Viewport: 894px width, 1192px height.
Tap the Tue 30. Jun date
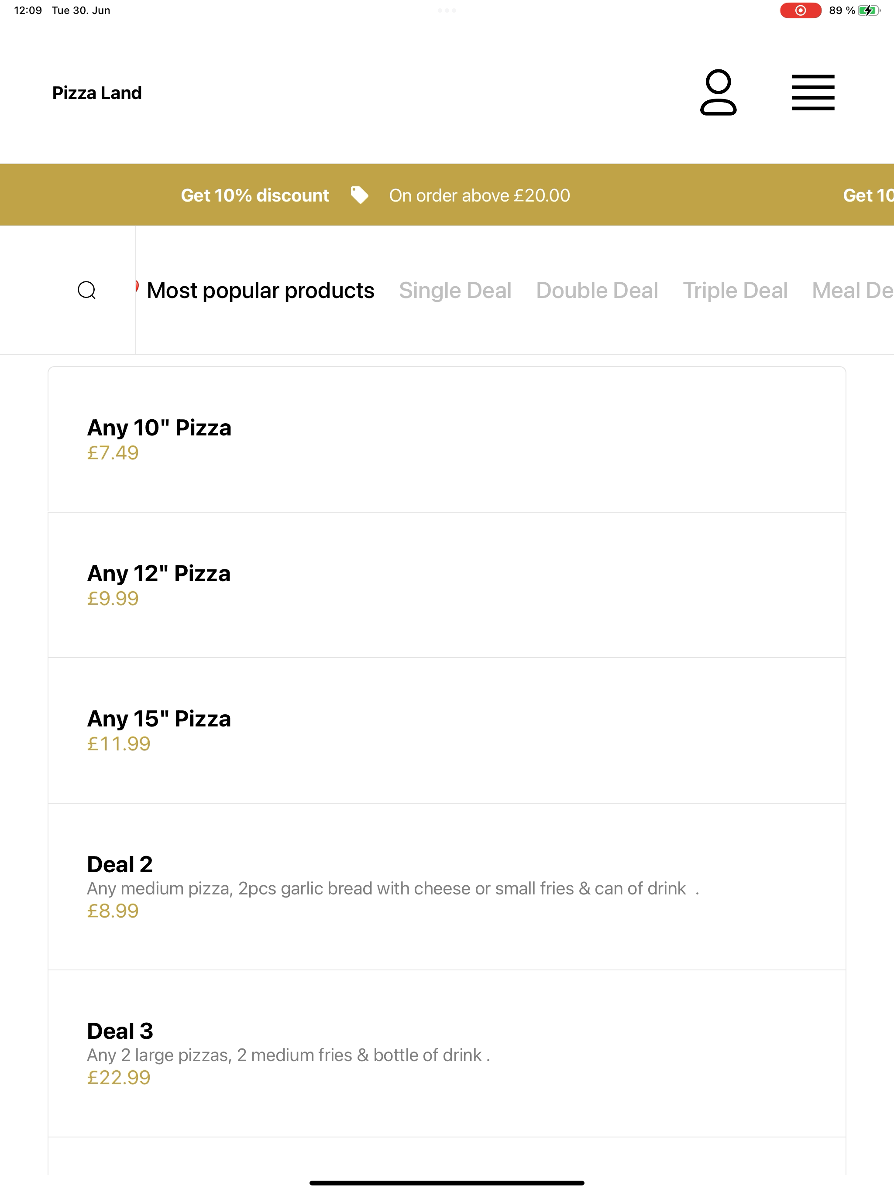click(x=81, y=10)
